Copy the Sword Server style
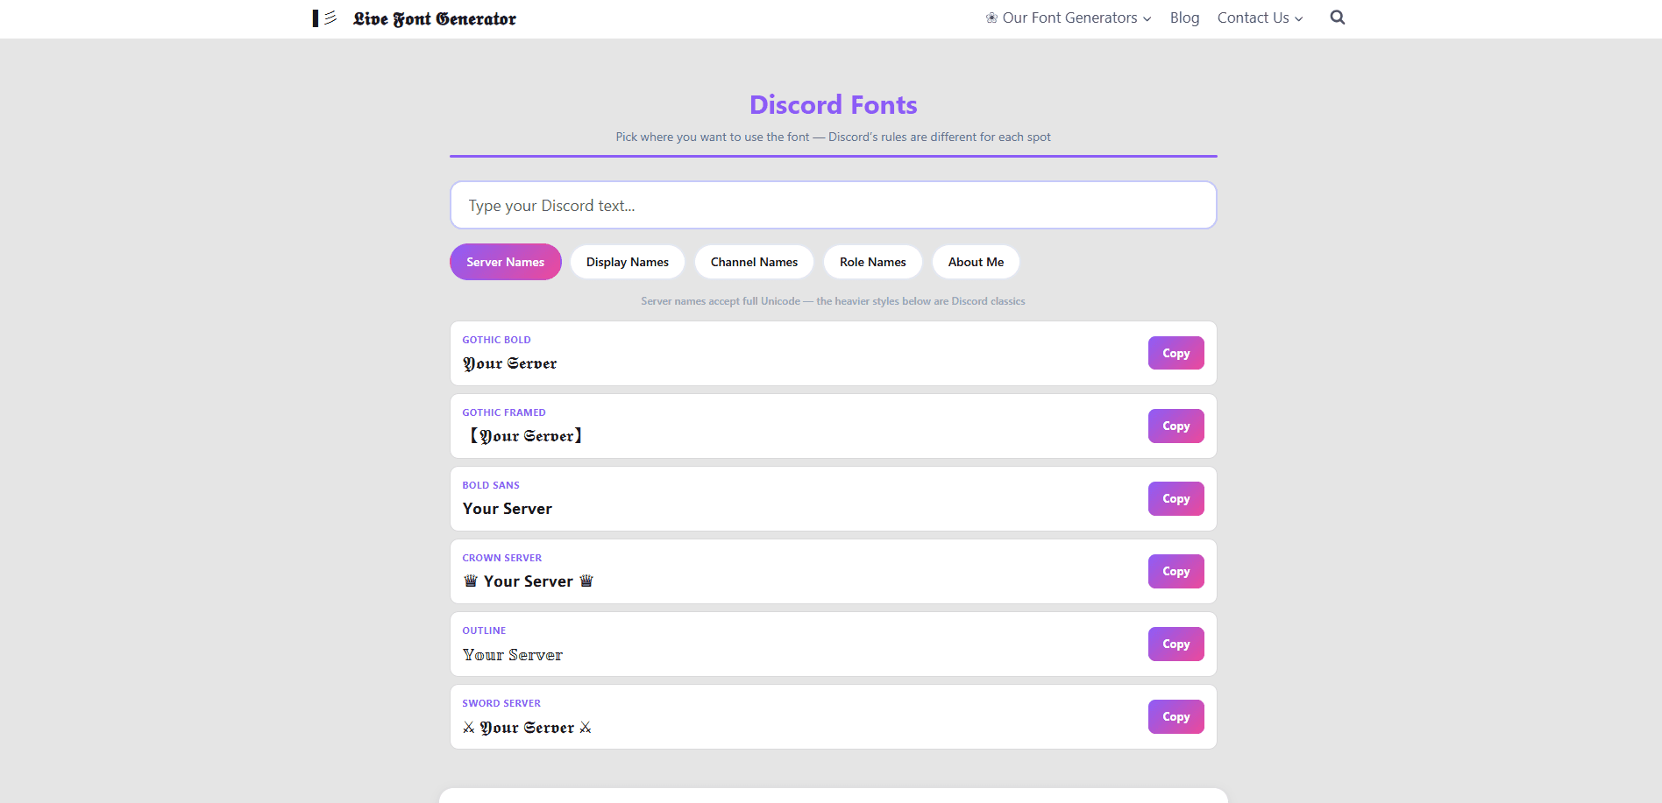This screenshot has height=803, width=1662. click(x=1175, y=716)
